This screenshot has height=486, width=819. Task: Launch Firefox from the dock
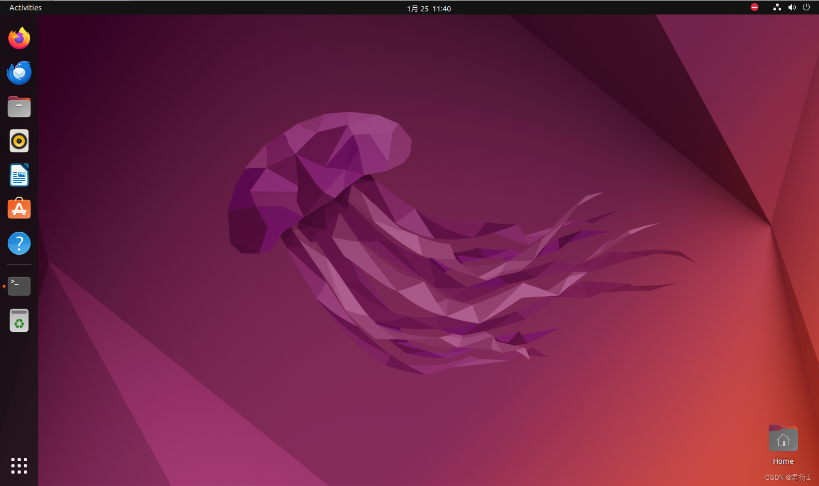(x=19, y=38)
